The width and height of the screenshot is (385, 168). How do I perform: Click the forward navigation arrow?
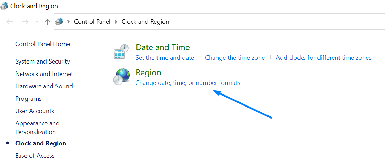25,22
